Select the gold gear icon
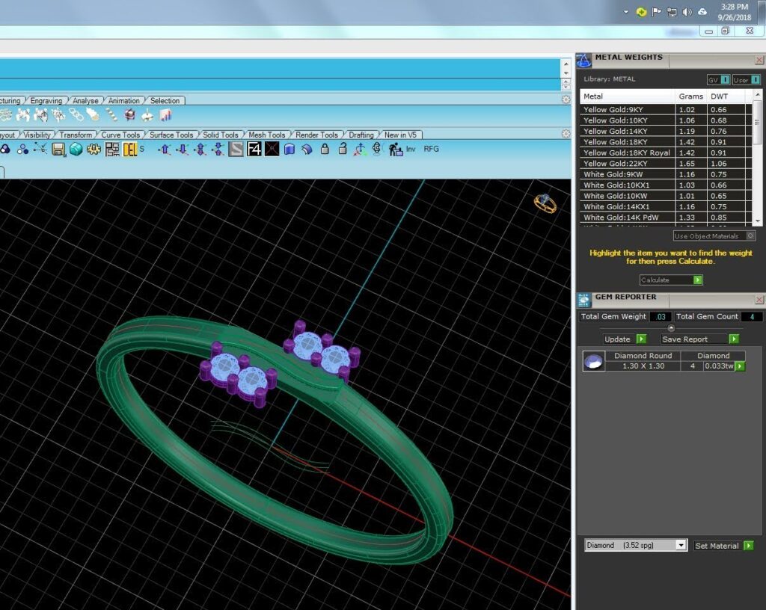 tap(94, 150)
